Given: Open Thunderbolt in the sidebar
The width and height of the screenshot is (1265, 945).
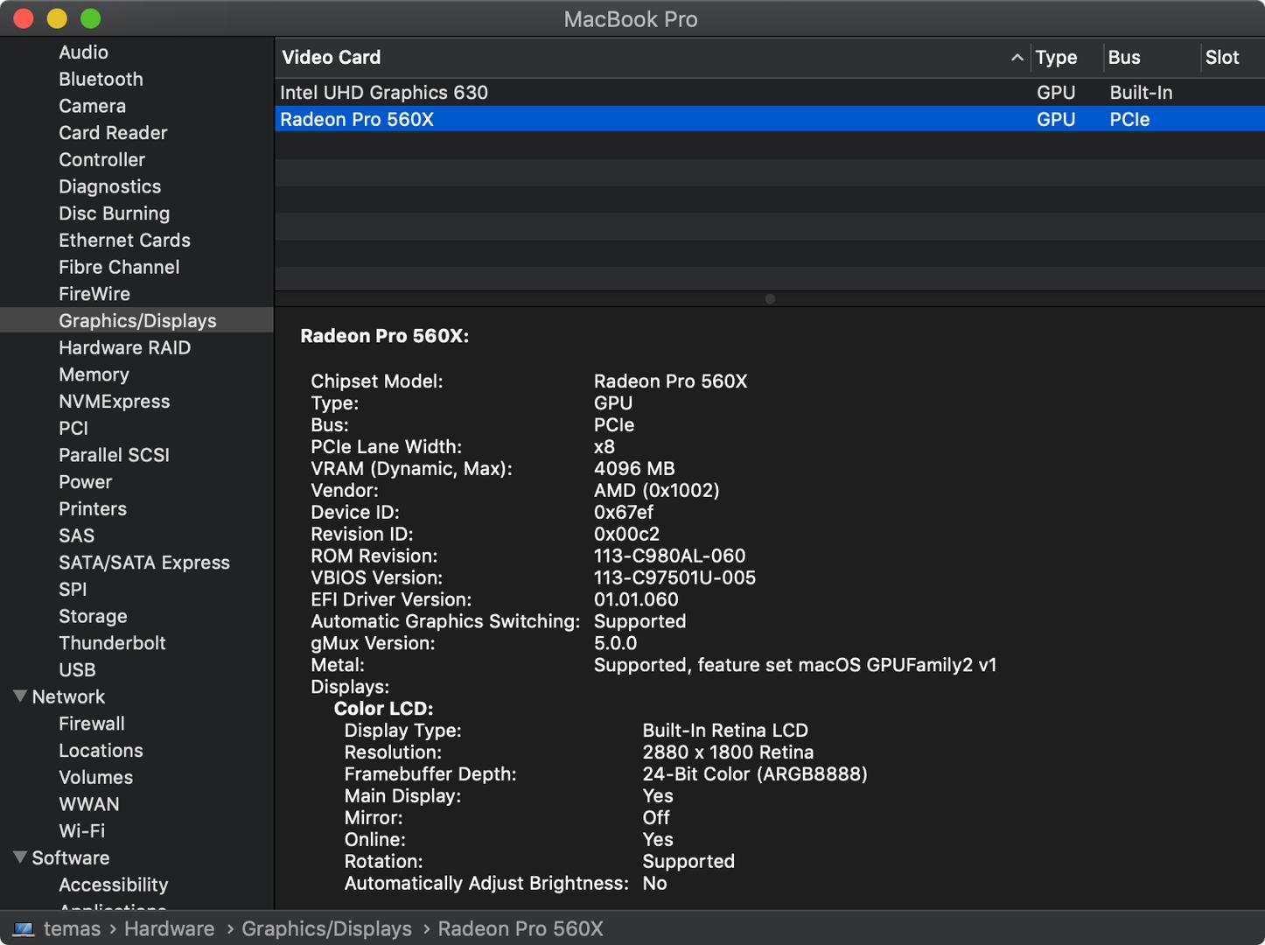Looking at the screenshot, I should tap(112, 643).
